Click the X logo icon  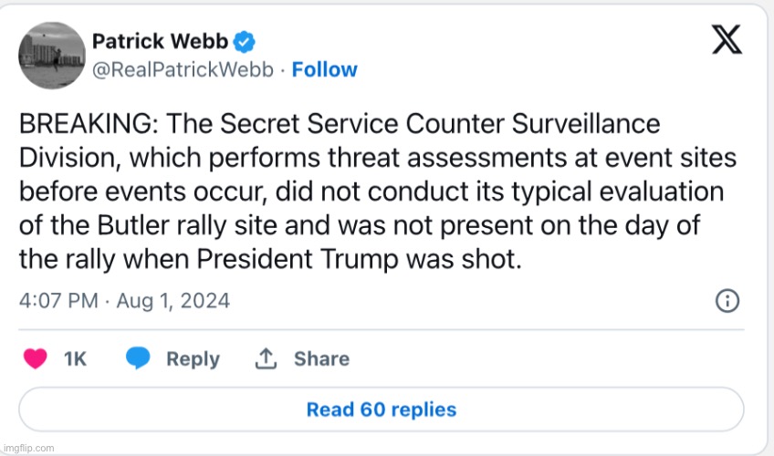click(x=726, y=40)
